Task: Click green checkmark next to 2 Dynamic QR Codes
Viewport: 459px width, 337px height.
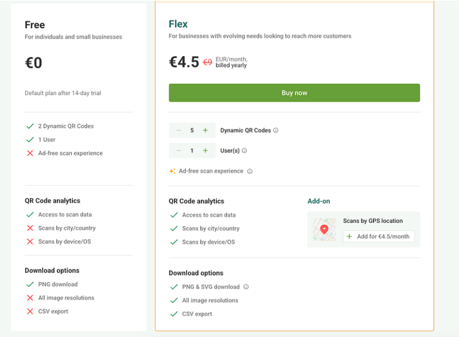Action: click(30, 126)
